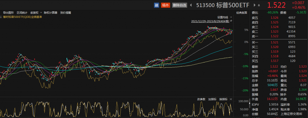Image resolution: width=308 pixels, height=118 pixels.
Task: Go to next stock with right arrow
Action: (x=255, y=5)
